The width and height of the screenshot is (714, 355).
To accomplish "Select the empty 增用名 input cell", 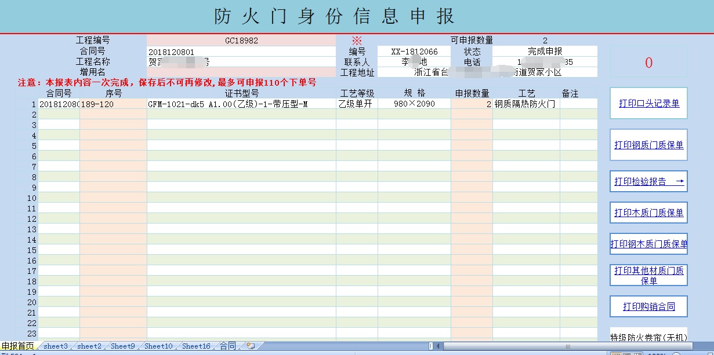I will point(241,72).
